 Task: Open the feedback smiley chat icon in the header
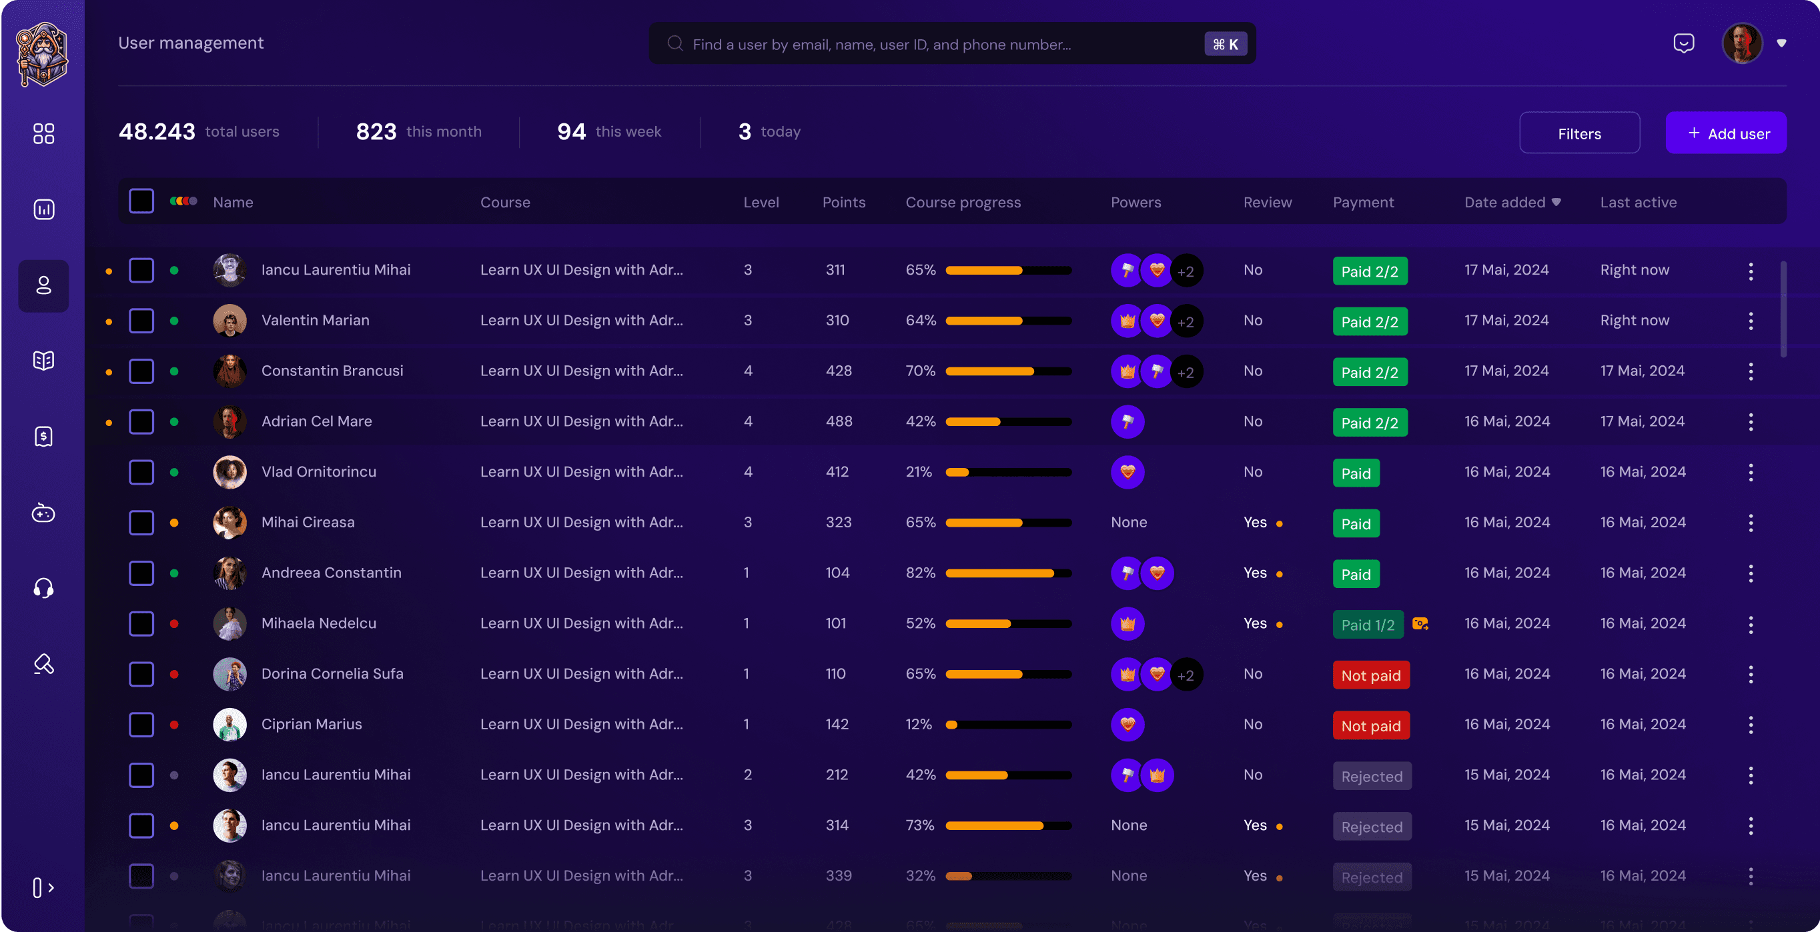click(x=1684, y=43)
